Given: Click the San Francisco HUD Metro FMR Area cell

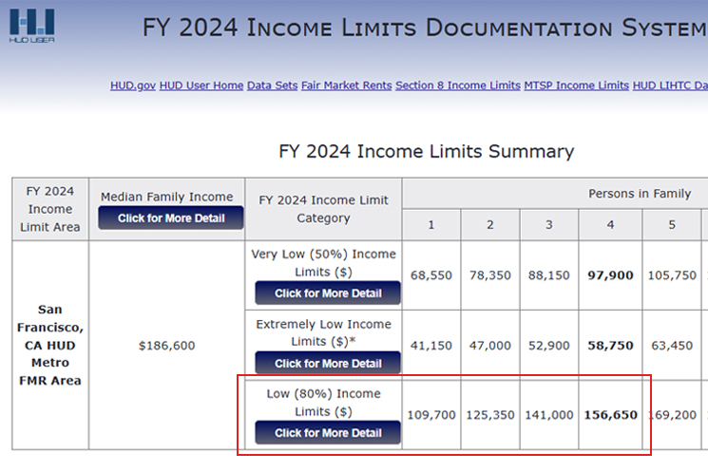Looking at the screenshot, I should pyautogui.click(x=50, y=346).
